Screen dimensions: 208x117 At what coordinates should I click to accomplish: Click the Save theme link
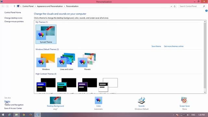click(x=156, y=46)
